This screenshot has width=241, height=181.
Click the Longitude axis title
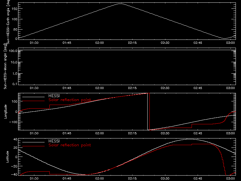tap(5, 112)
